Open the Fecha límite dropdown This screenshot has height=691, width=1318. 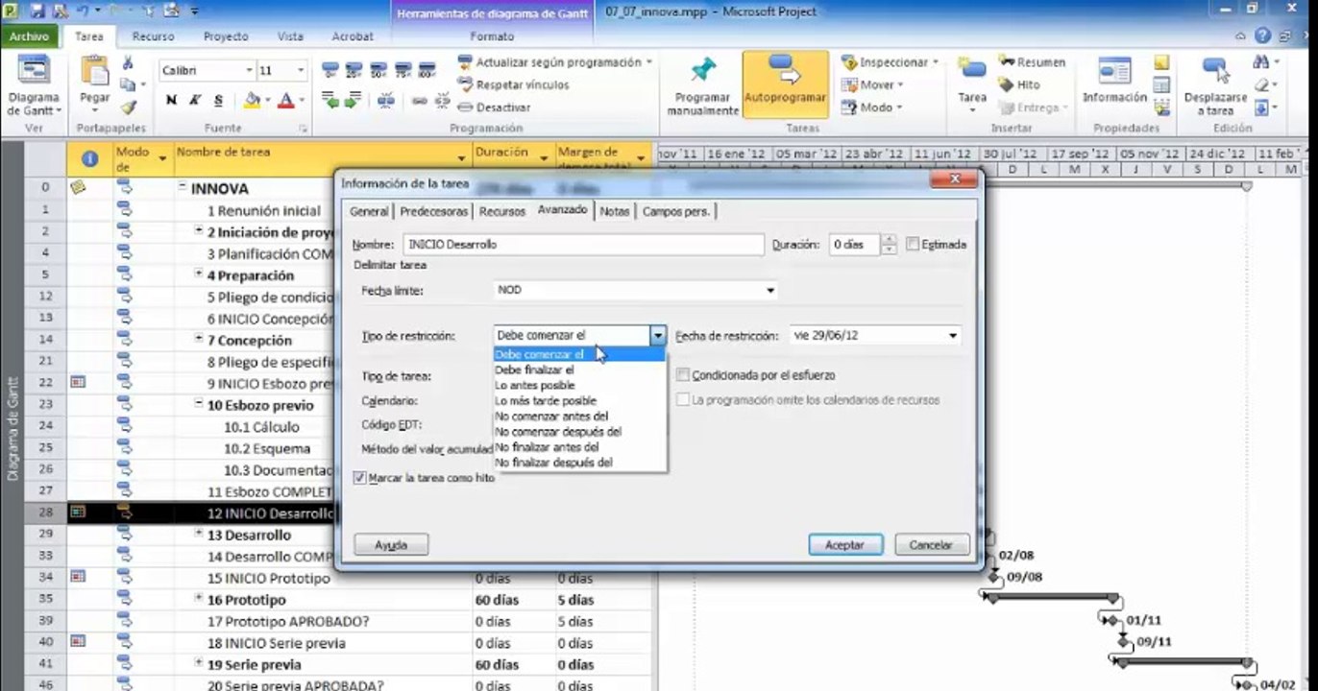click(770, 290)
